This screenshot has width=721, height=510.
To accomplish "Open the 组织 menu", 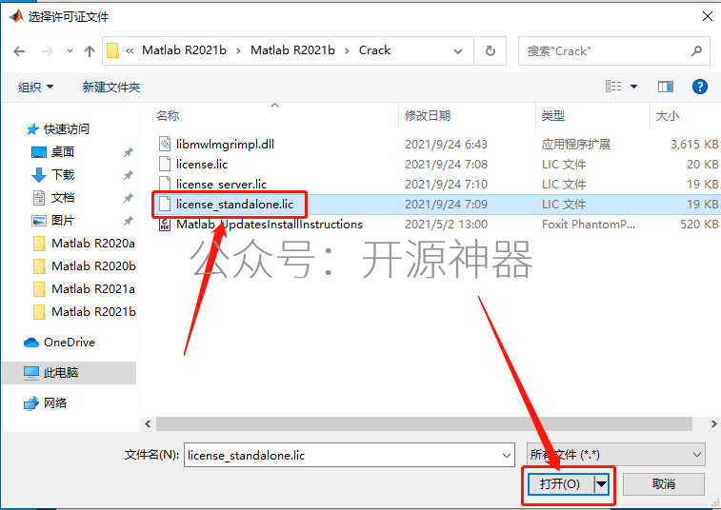I will pyautogui.click(x=35, y=87).
